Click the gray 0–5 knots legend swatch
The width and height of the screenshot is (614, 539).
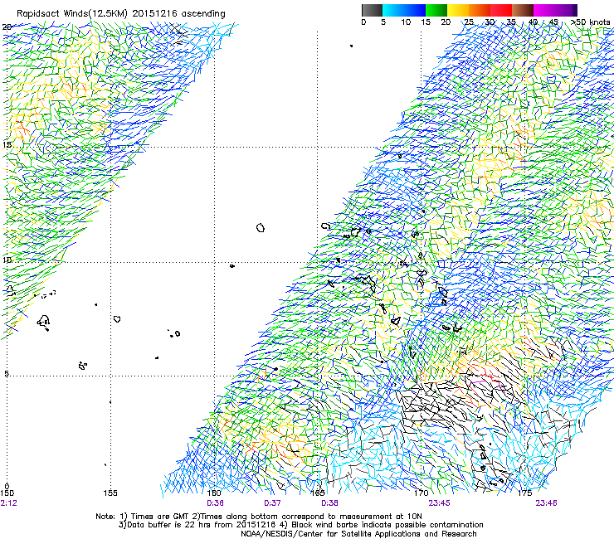(x=372, y=10)
